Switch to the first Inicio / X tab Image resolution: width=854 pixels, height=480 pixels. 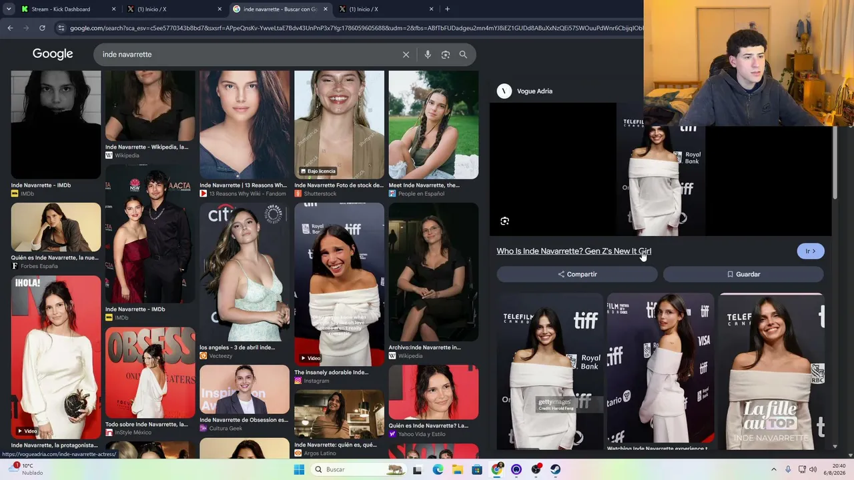coord(175,9)
